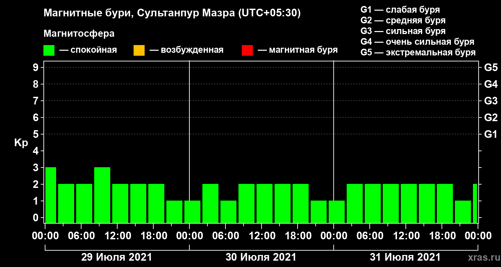Click the Kp 1 bar at 00:00 on 31 July
Viewport: 501px width, 267px height.
[337, 212]
